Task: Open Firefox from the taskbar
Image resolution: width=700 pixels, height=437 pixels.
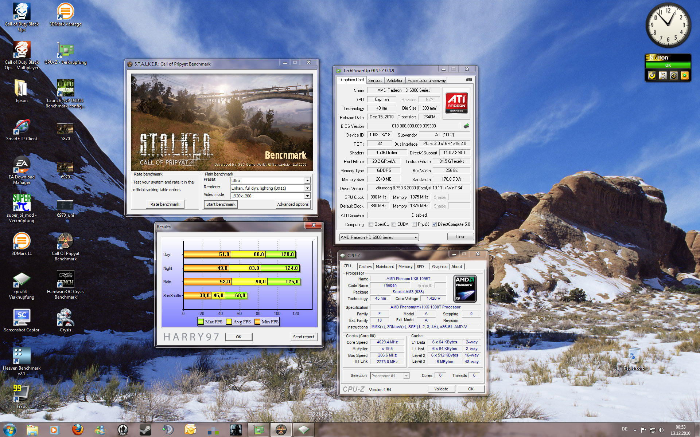Action: (x=77, y=430)
